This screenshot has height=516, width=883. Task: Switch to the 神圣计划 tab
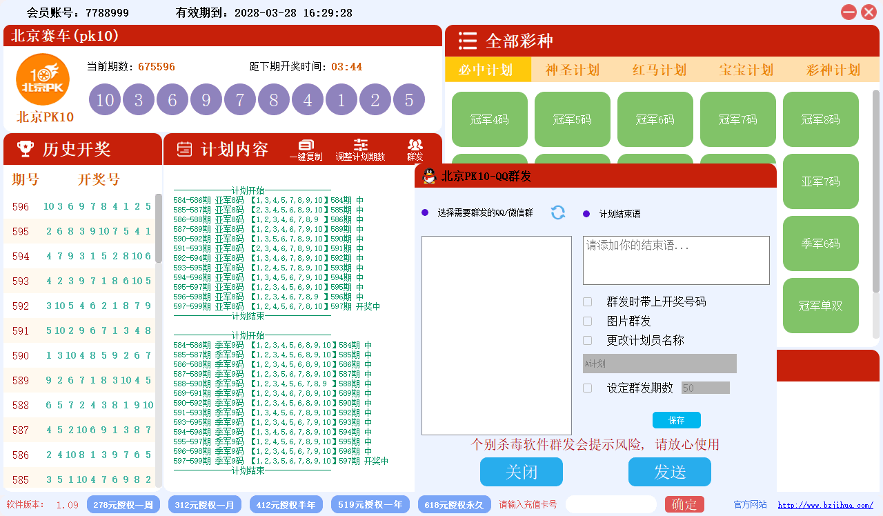coord(573,69)
